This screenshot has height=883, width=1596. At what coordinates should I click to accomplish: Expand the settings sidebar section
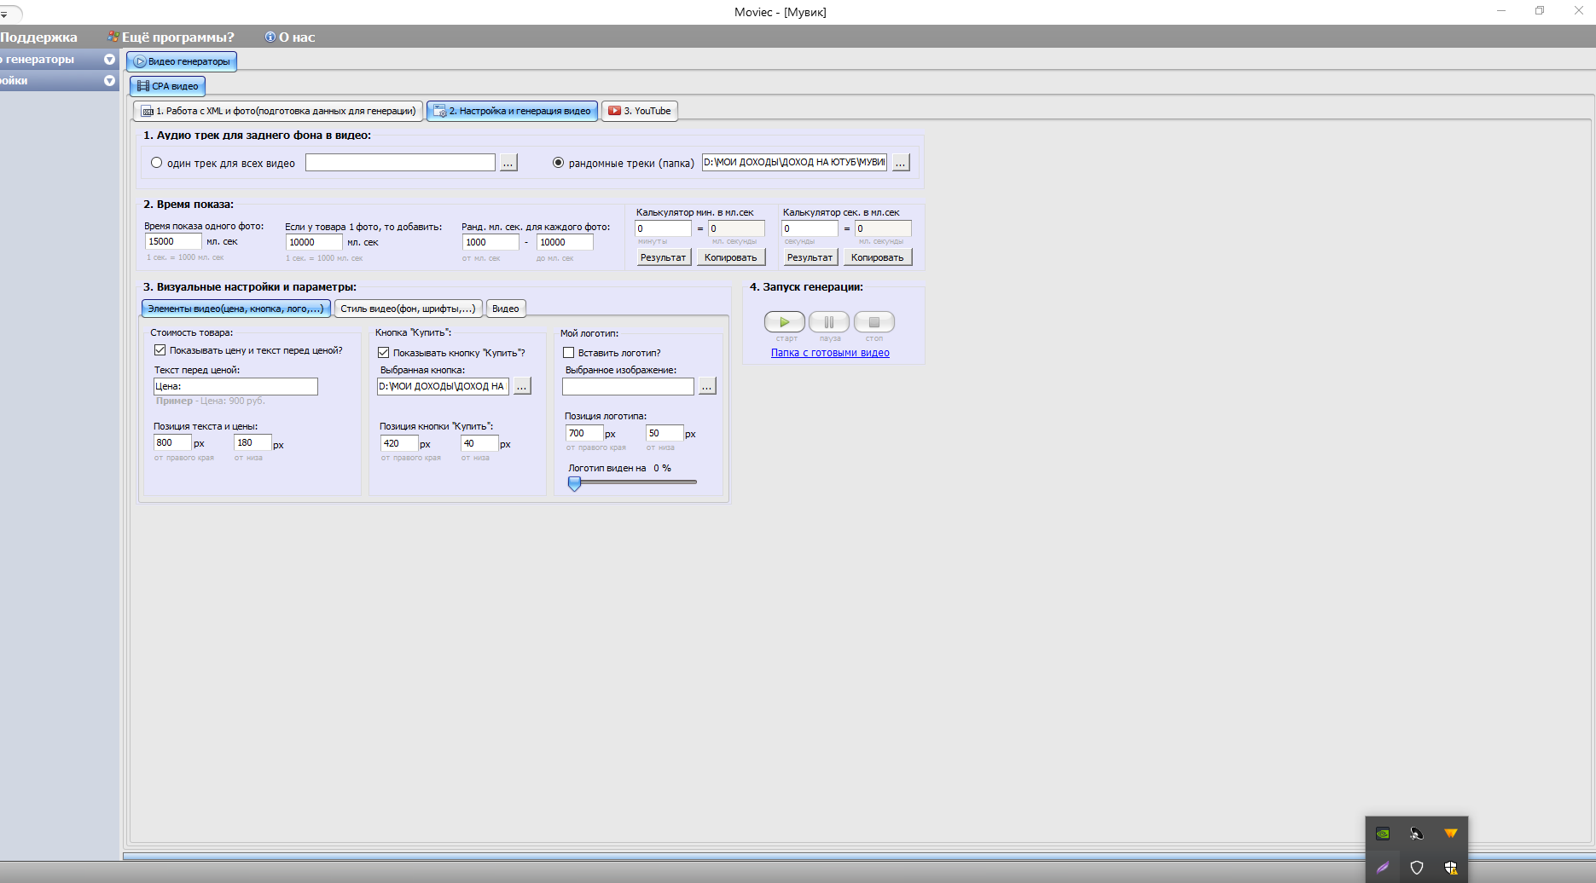[x=109, y=81]
